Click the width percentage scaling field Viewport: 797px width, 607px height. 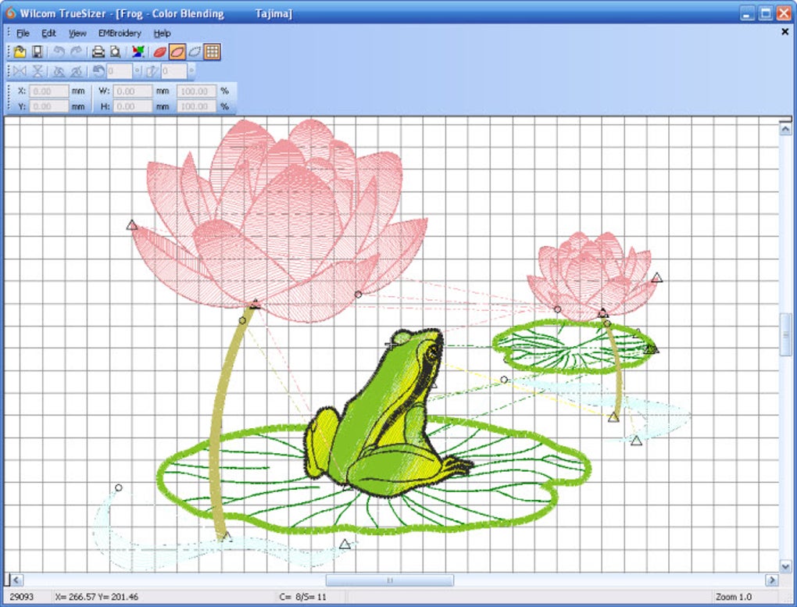[x=197, y=91]
